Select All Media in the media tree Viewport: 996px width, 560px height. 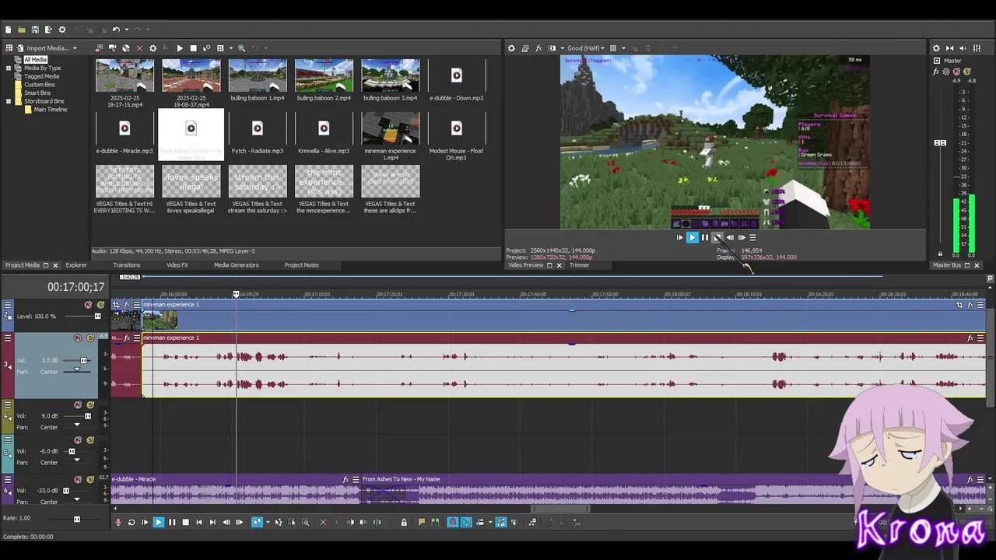click(x=35, y=60)
